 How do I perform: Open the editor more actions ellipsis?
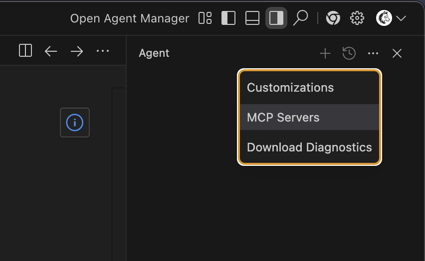tap(103, 51)
